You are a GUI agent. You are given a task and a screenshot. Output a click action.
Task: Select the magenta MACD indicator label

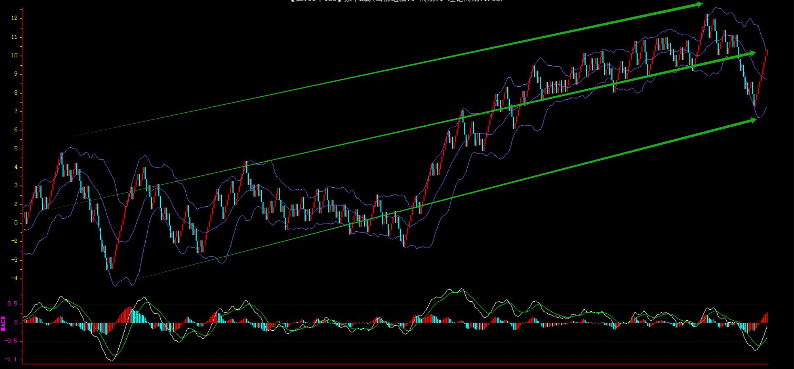[3, 323]
